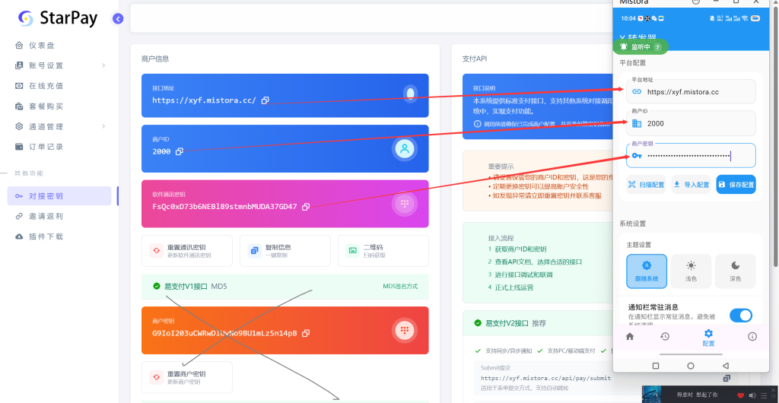Viewport: 779px width, 403px height.
Task: Tap Android recent-apps square button
Action: [x=655, y=366]
